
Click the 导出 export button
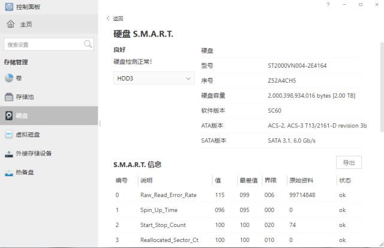(x=349, y=162)
